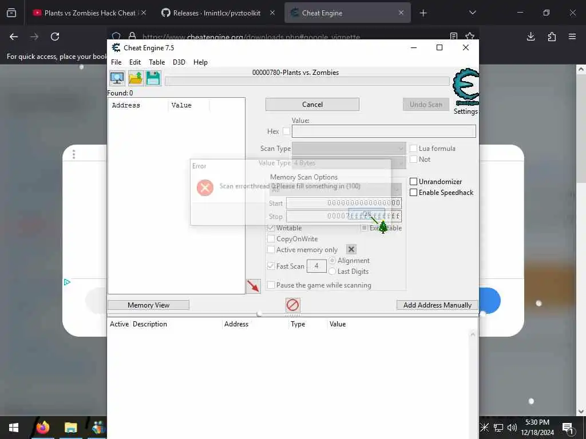Toggle the Hex checkbox
This screenshot has height=439, width=586.
click(286, 131)
